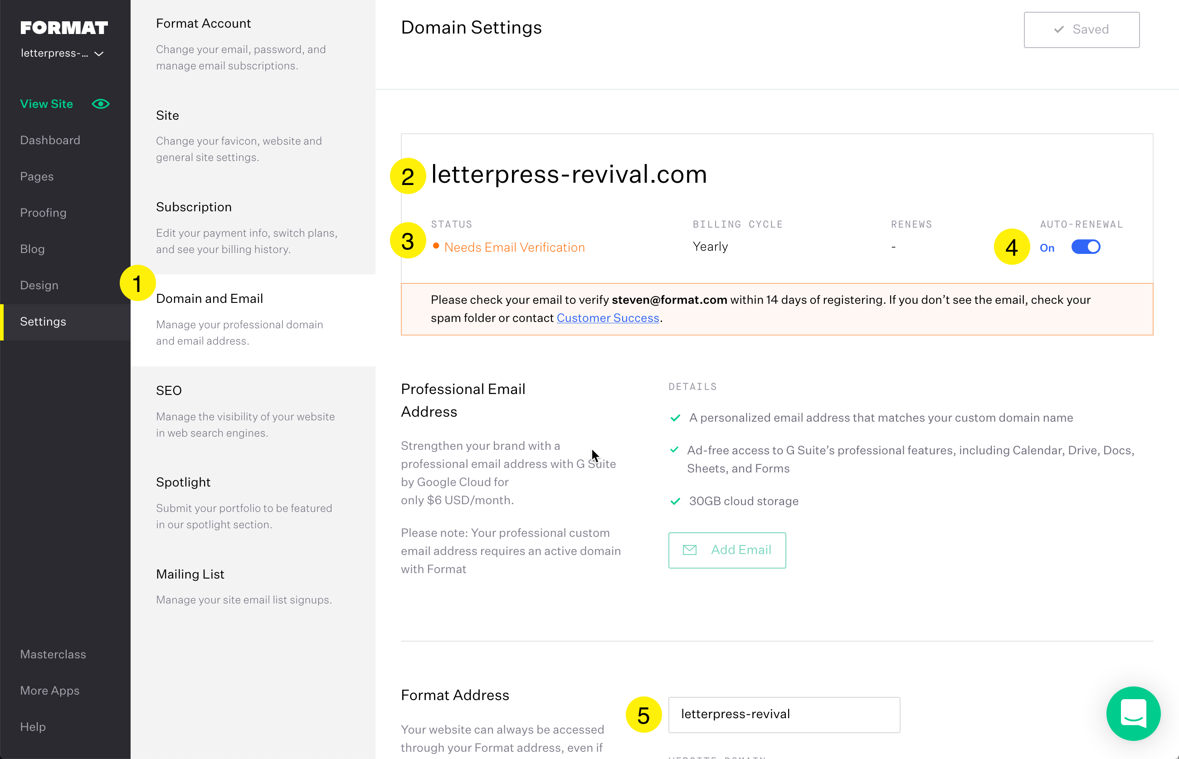Screen dimensions: 1179x759
Task: Open Masterclass in sidebar
Action: (x=53, y=655)
